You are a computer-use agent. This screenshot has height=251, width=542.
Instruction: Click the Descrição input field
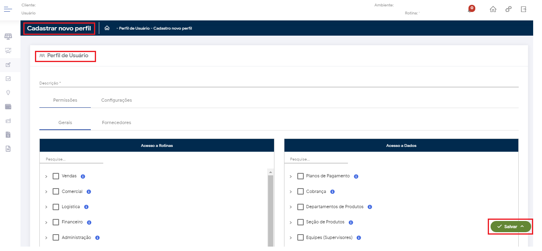pos(278,83)
